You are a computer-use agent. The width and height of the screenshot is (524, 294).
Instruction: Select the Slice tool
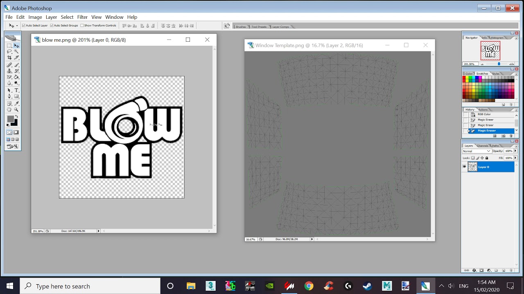(x=16, y=58)
